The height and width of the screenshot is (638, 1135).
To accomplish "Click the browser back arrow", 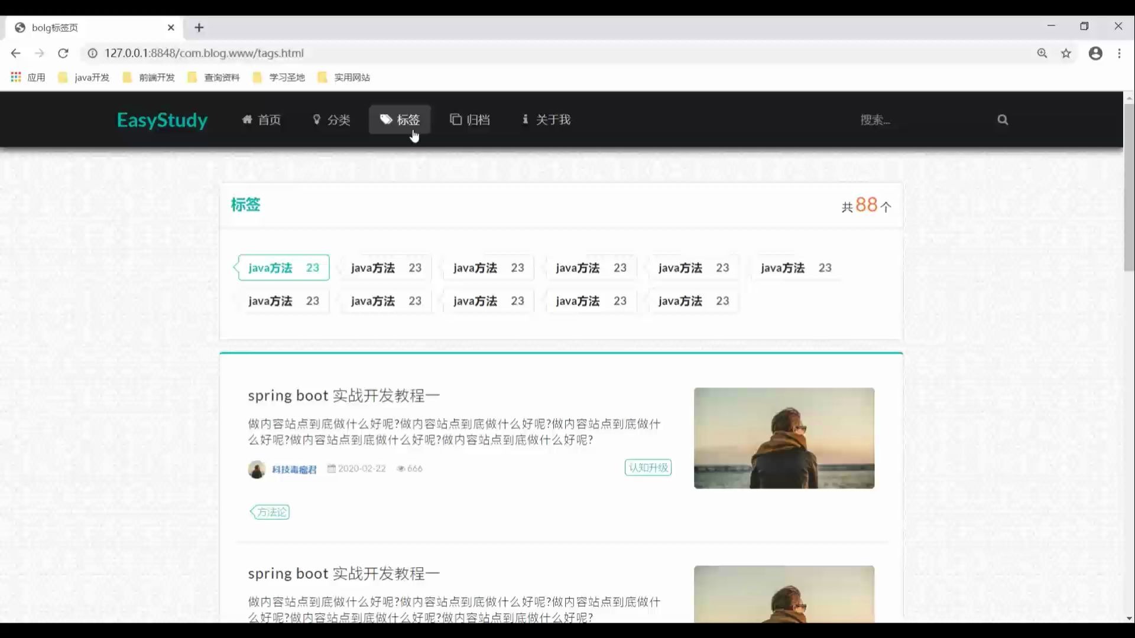I will pos(16,53).
